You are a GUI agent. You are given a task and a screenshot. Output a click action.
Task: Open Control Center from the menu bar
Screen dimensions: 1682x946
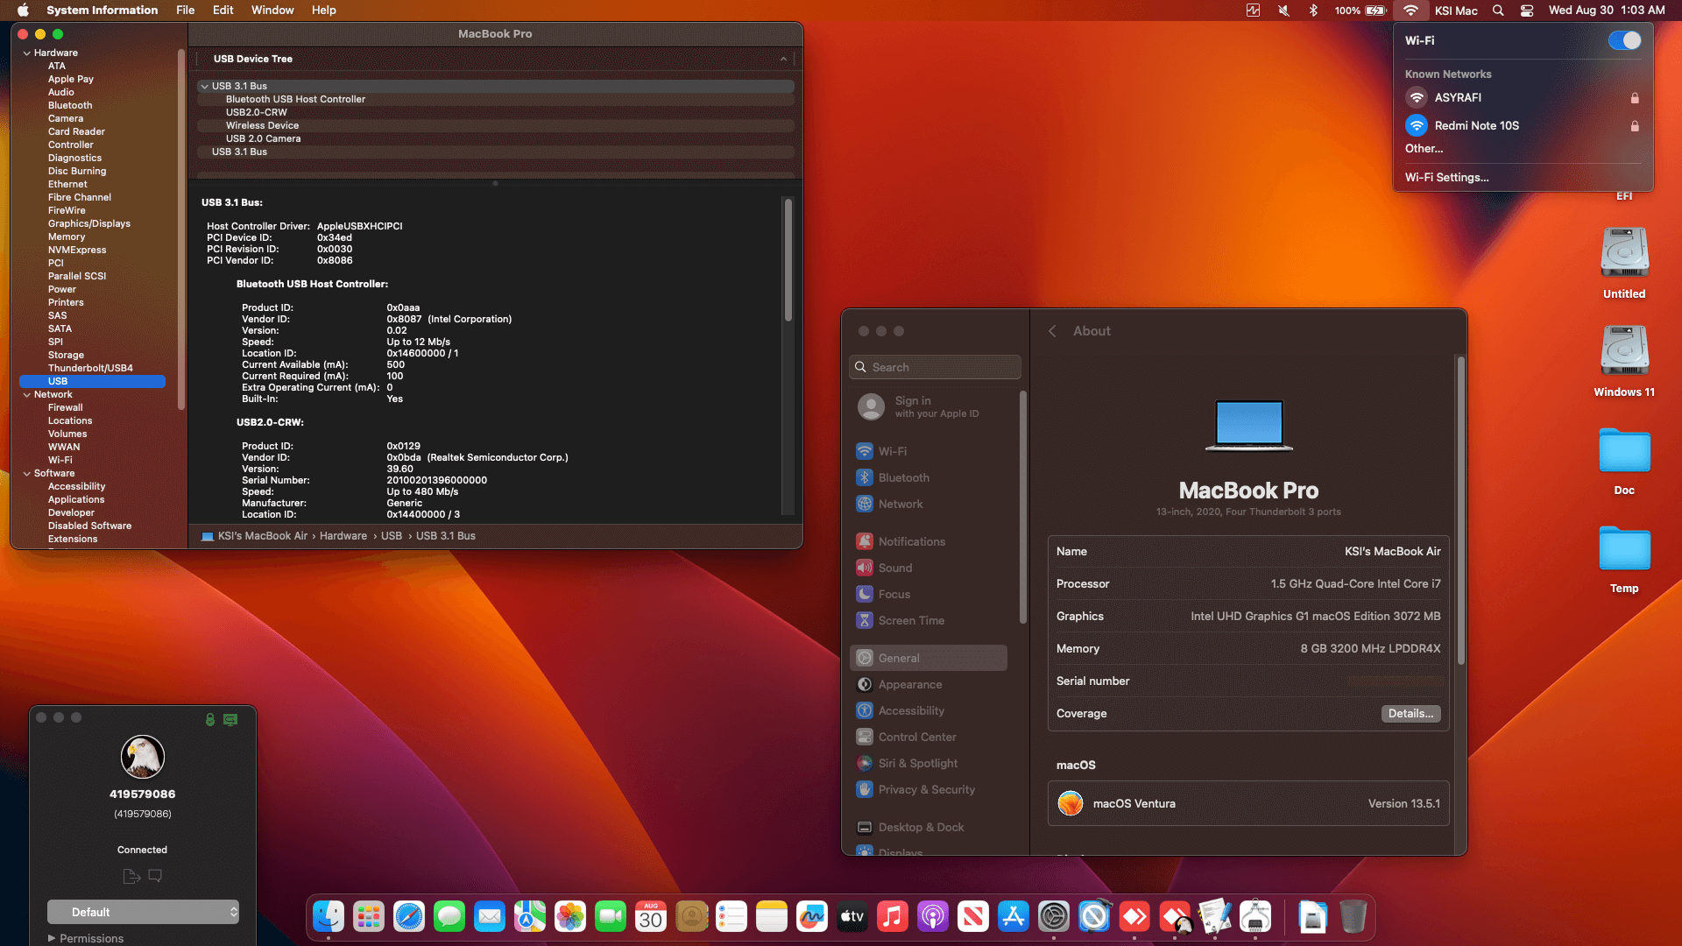pos(1527,11)
